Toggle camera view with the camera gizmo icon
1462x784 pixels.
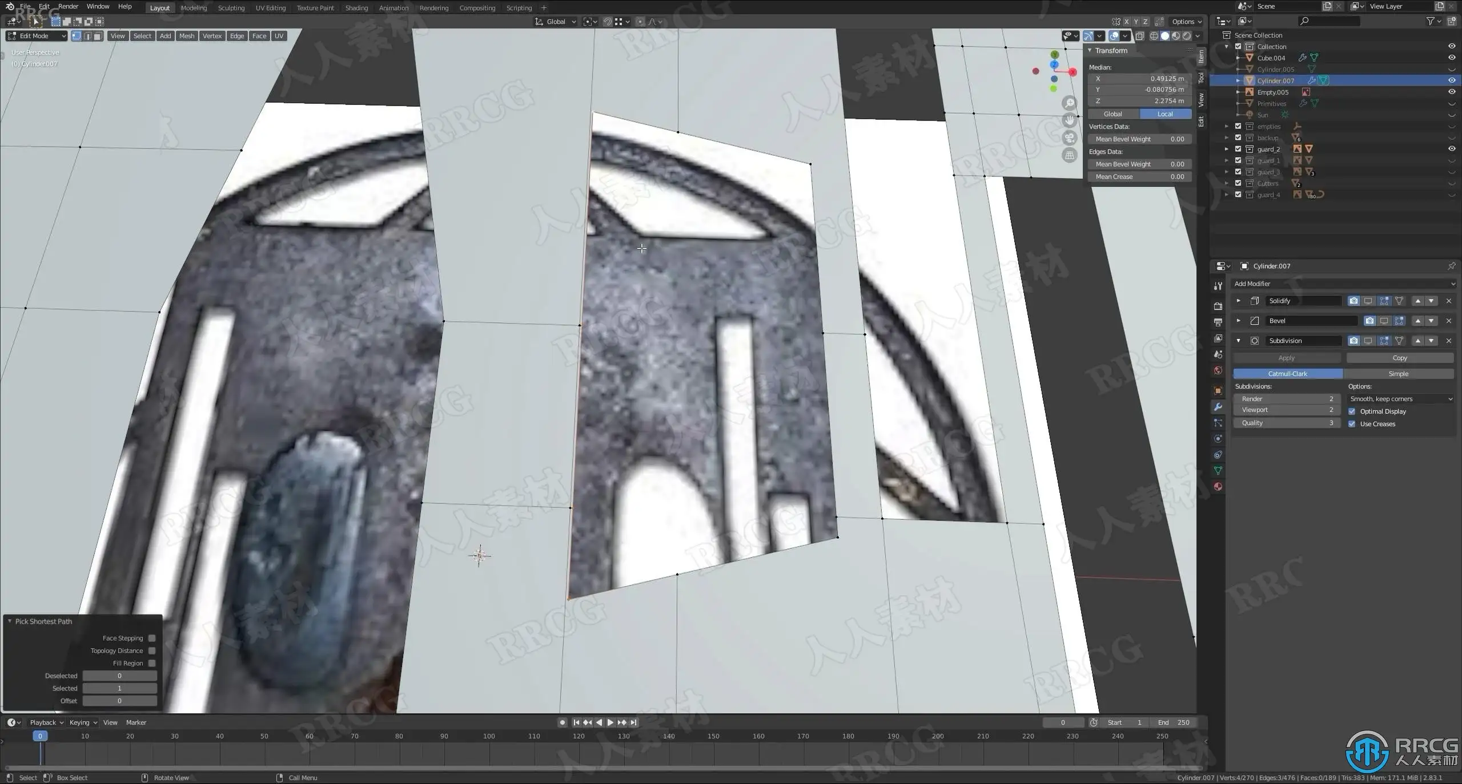click(x=1070, y=138)
